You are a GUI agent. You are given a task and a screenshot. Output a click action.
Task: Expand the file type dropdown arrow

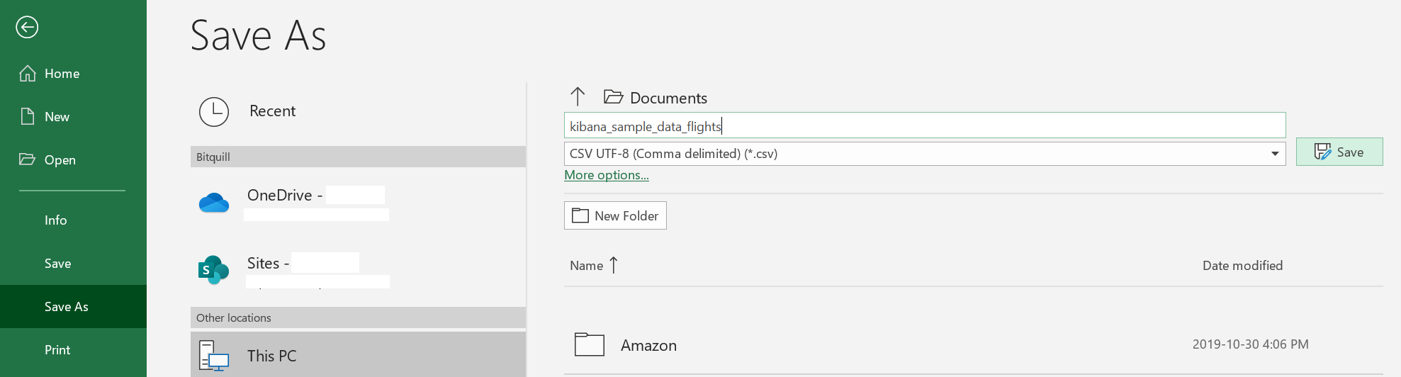coord(1275,154)
